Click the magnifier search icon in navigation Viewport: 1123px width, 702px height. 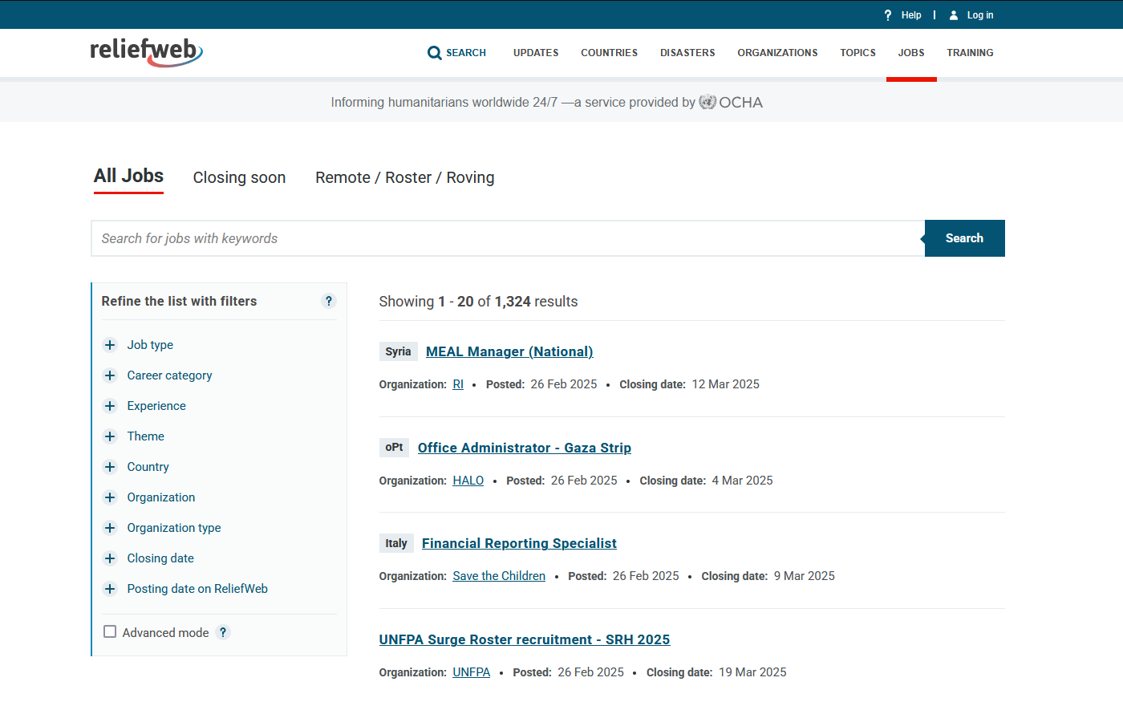pyautogui.click(x=435, y=53)
